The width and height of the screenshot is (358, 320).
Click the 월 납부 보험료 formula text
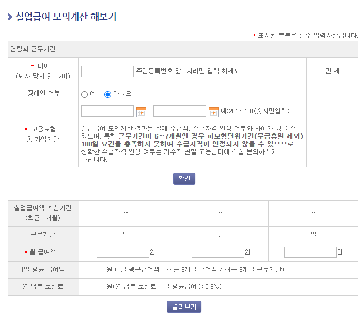pos(164,286)
